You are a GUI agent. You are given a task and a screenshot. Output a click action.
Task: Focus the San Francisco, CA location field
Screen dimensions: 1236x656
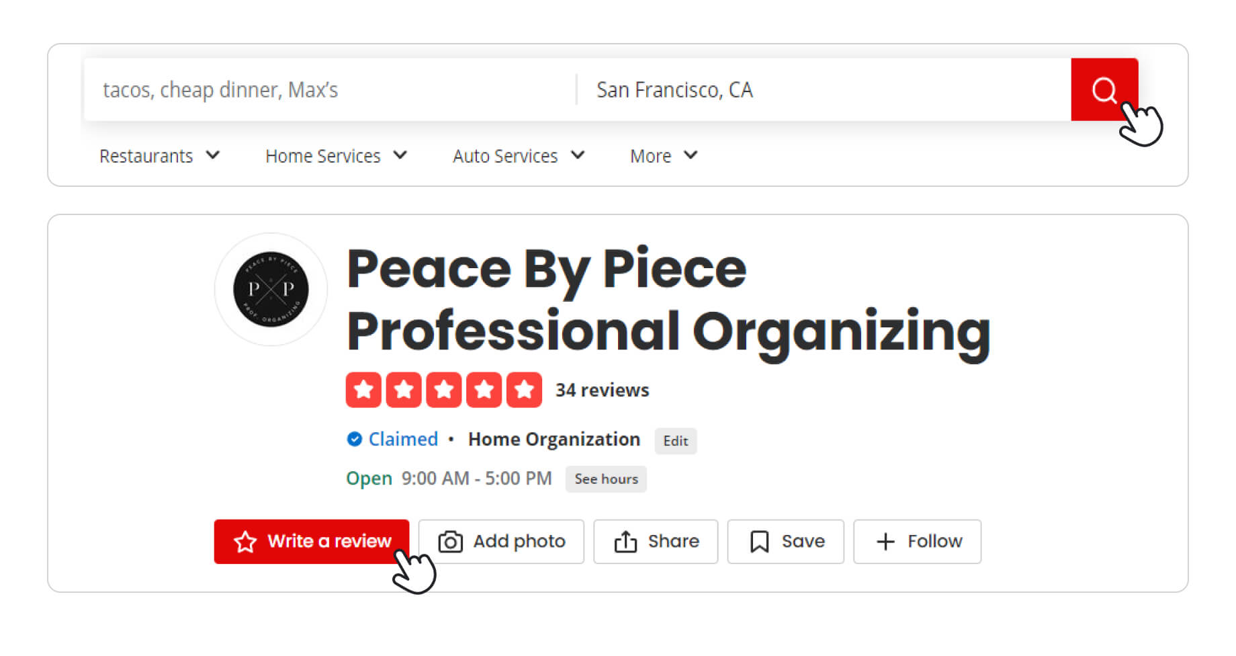[824, 89]
